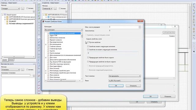
Task: Select 'Адрес ПЛК' in property list
Action: point(54,35)
